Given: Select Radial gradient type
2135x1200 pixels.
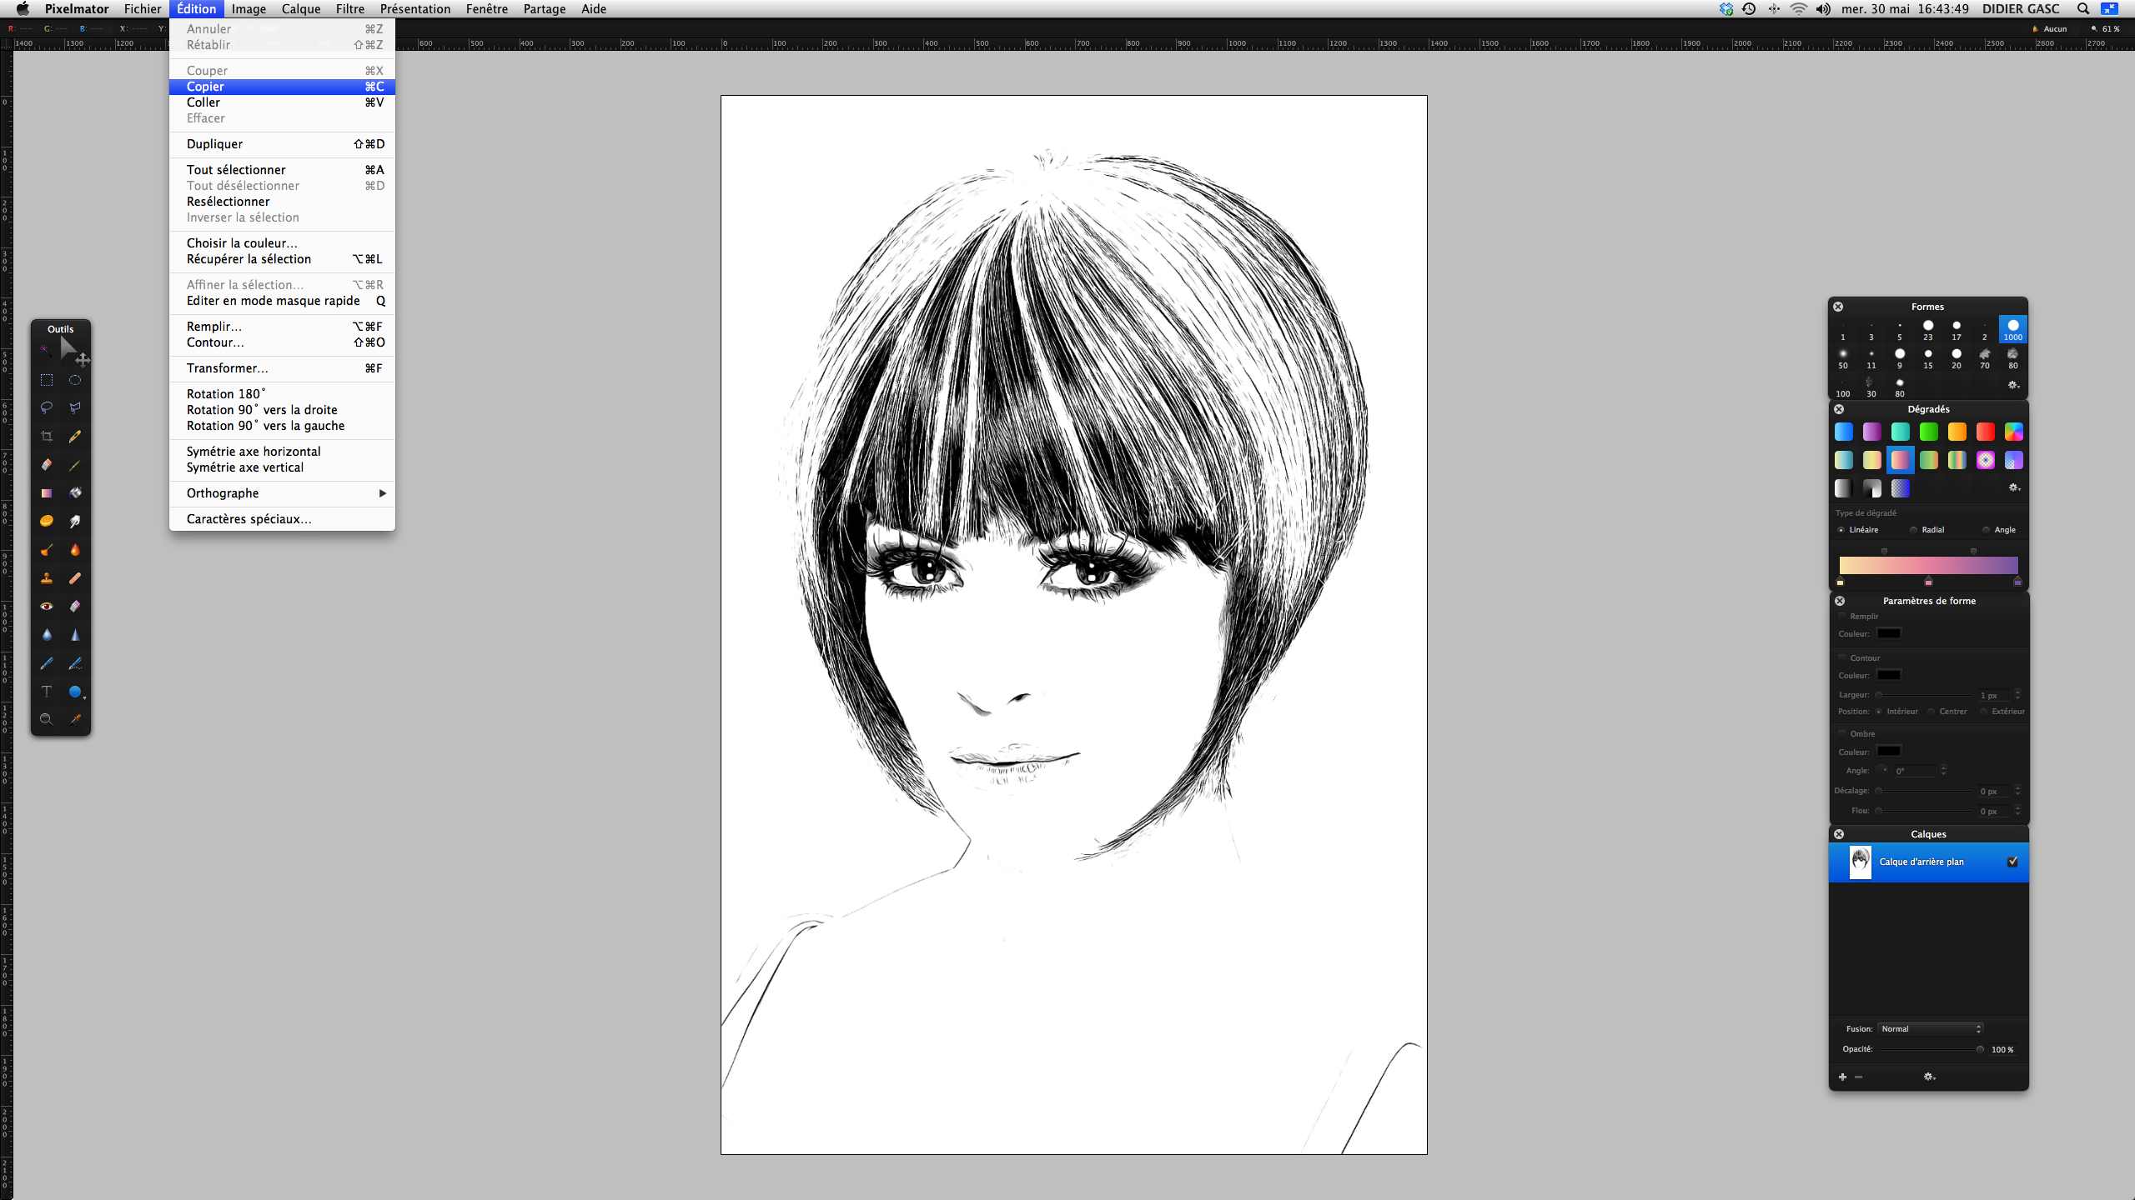Looking at the screenshot, I should pyautogui.click(x=1914, y=530).
